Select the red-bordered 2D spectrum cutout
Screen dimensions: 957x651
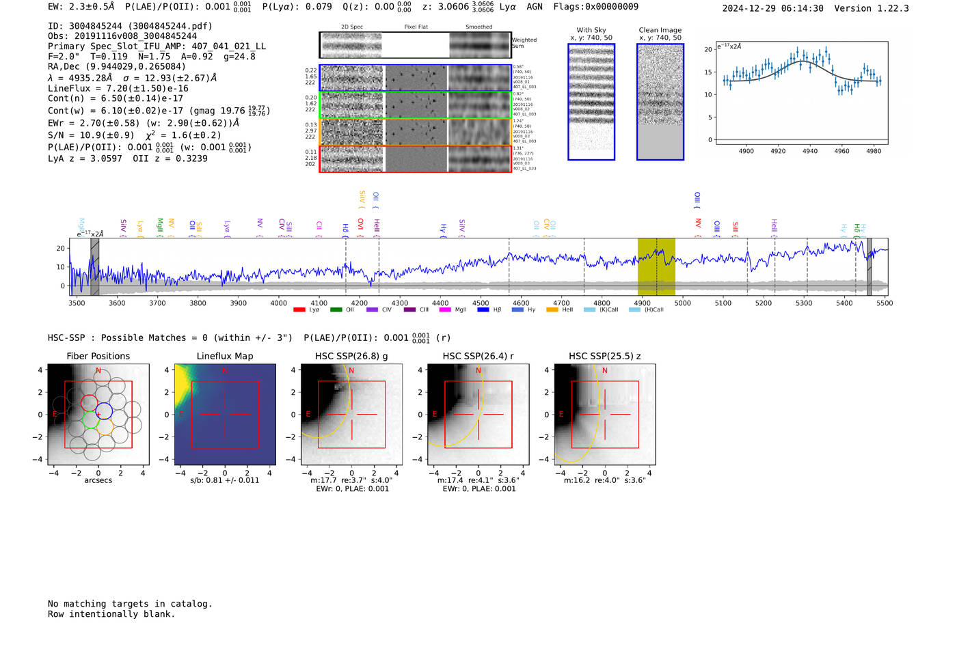(352, 159)
